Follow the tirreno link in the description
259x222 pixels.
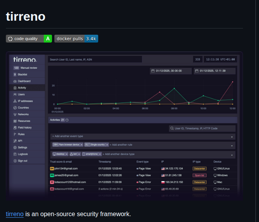click(15, 214)
